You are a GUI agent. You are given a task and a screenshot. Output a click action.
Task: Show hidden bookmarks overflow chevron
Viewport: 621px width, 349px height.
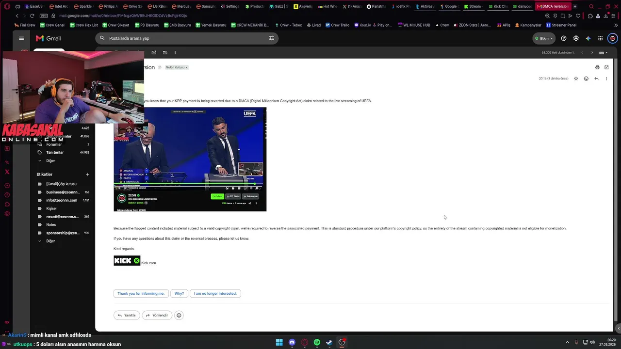[x=616, y=25]
